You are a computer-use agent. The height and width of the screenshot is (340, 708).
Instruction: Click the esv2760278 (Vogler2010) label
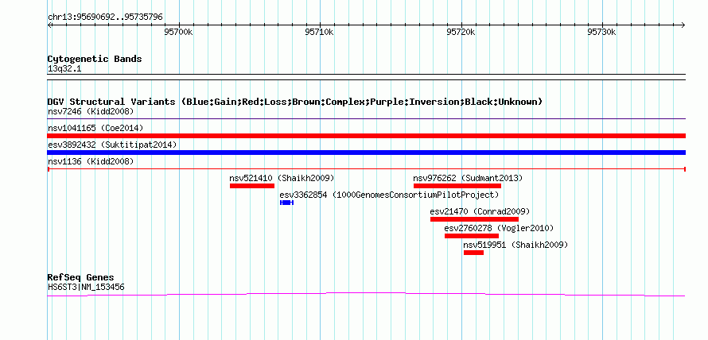pos(499,228)
